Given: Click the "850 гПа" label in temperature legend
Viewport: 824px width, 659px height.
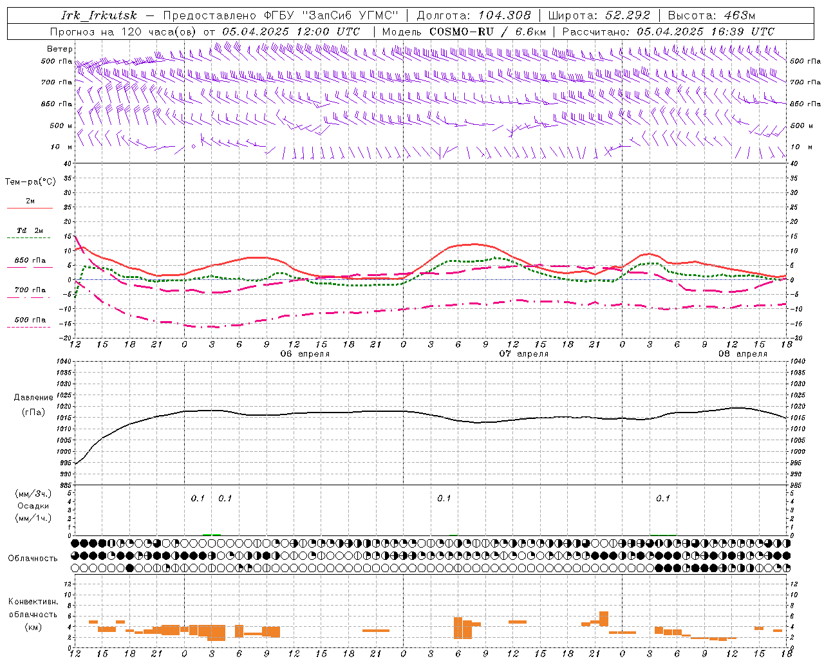Looking at the screenshot, I should (30, 261).
